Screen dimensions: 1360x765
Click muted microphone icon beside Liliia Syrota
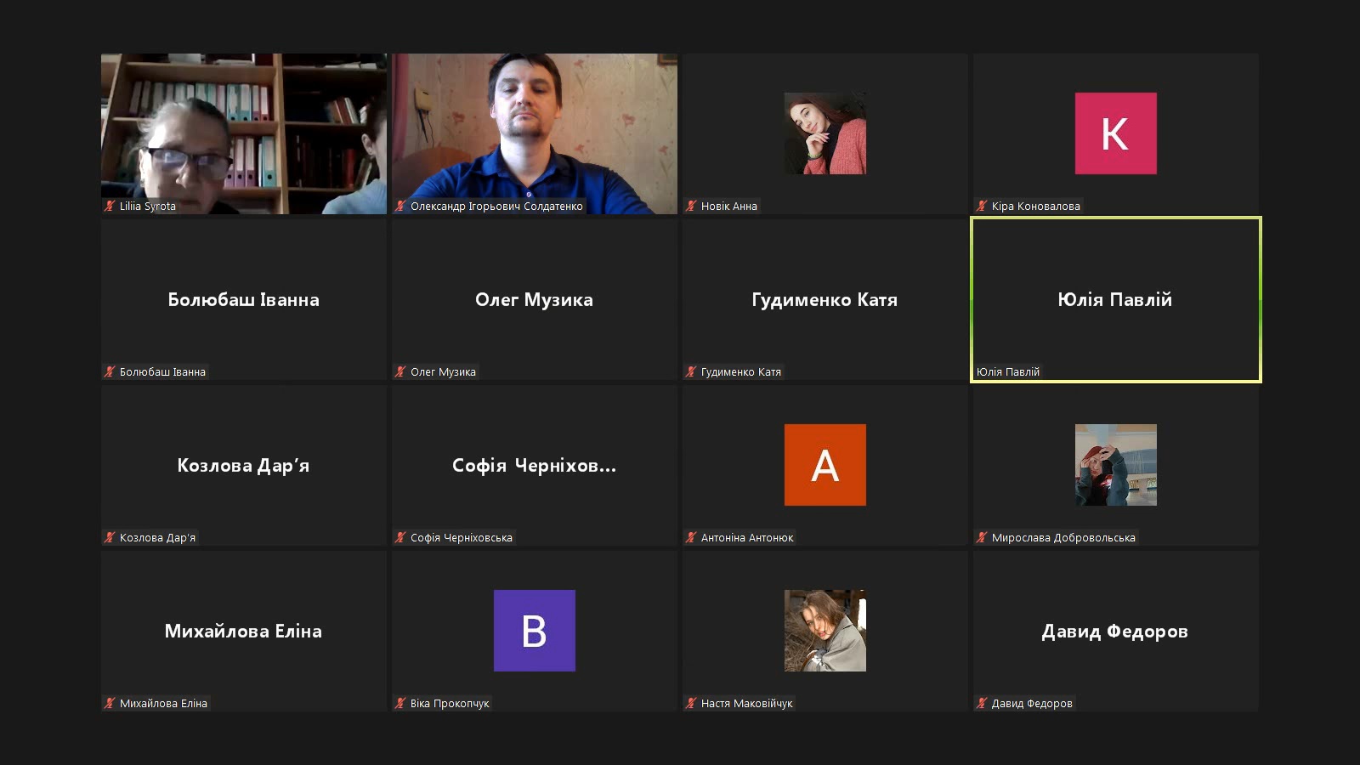point(110,206)
